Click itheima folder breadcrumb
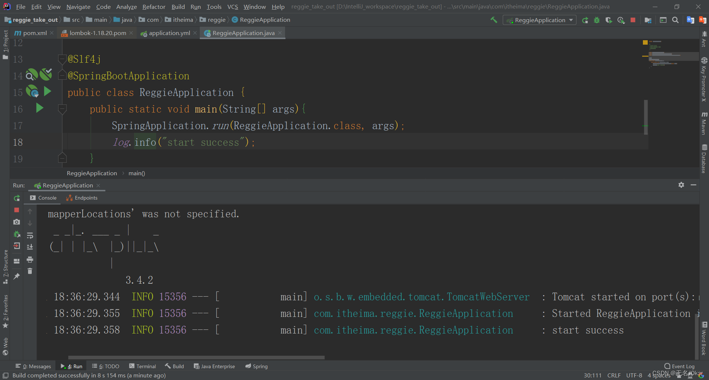 coord(179,20)
